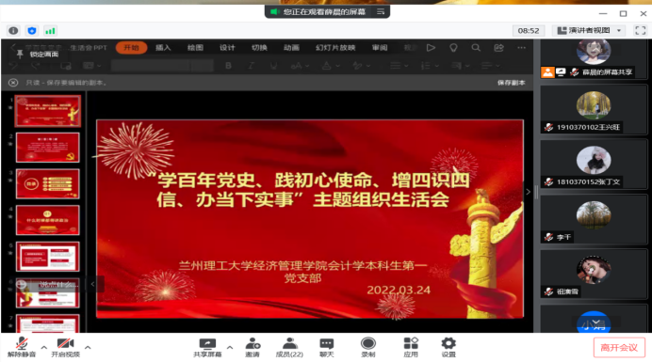Click the invite participants icon

(x=253, y=348)
